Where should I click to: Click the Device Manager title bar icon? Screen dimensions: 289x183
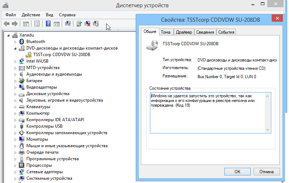click(5, 5)
